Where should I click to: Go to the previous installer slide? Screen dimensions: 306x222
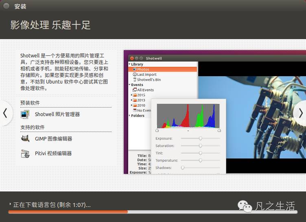pyautogui.click(x=5, y=113)
